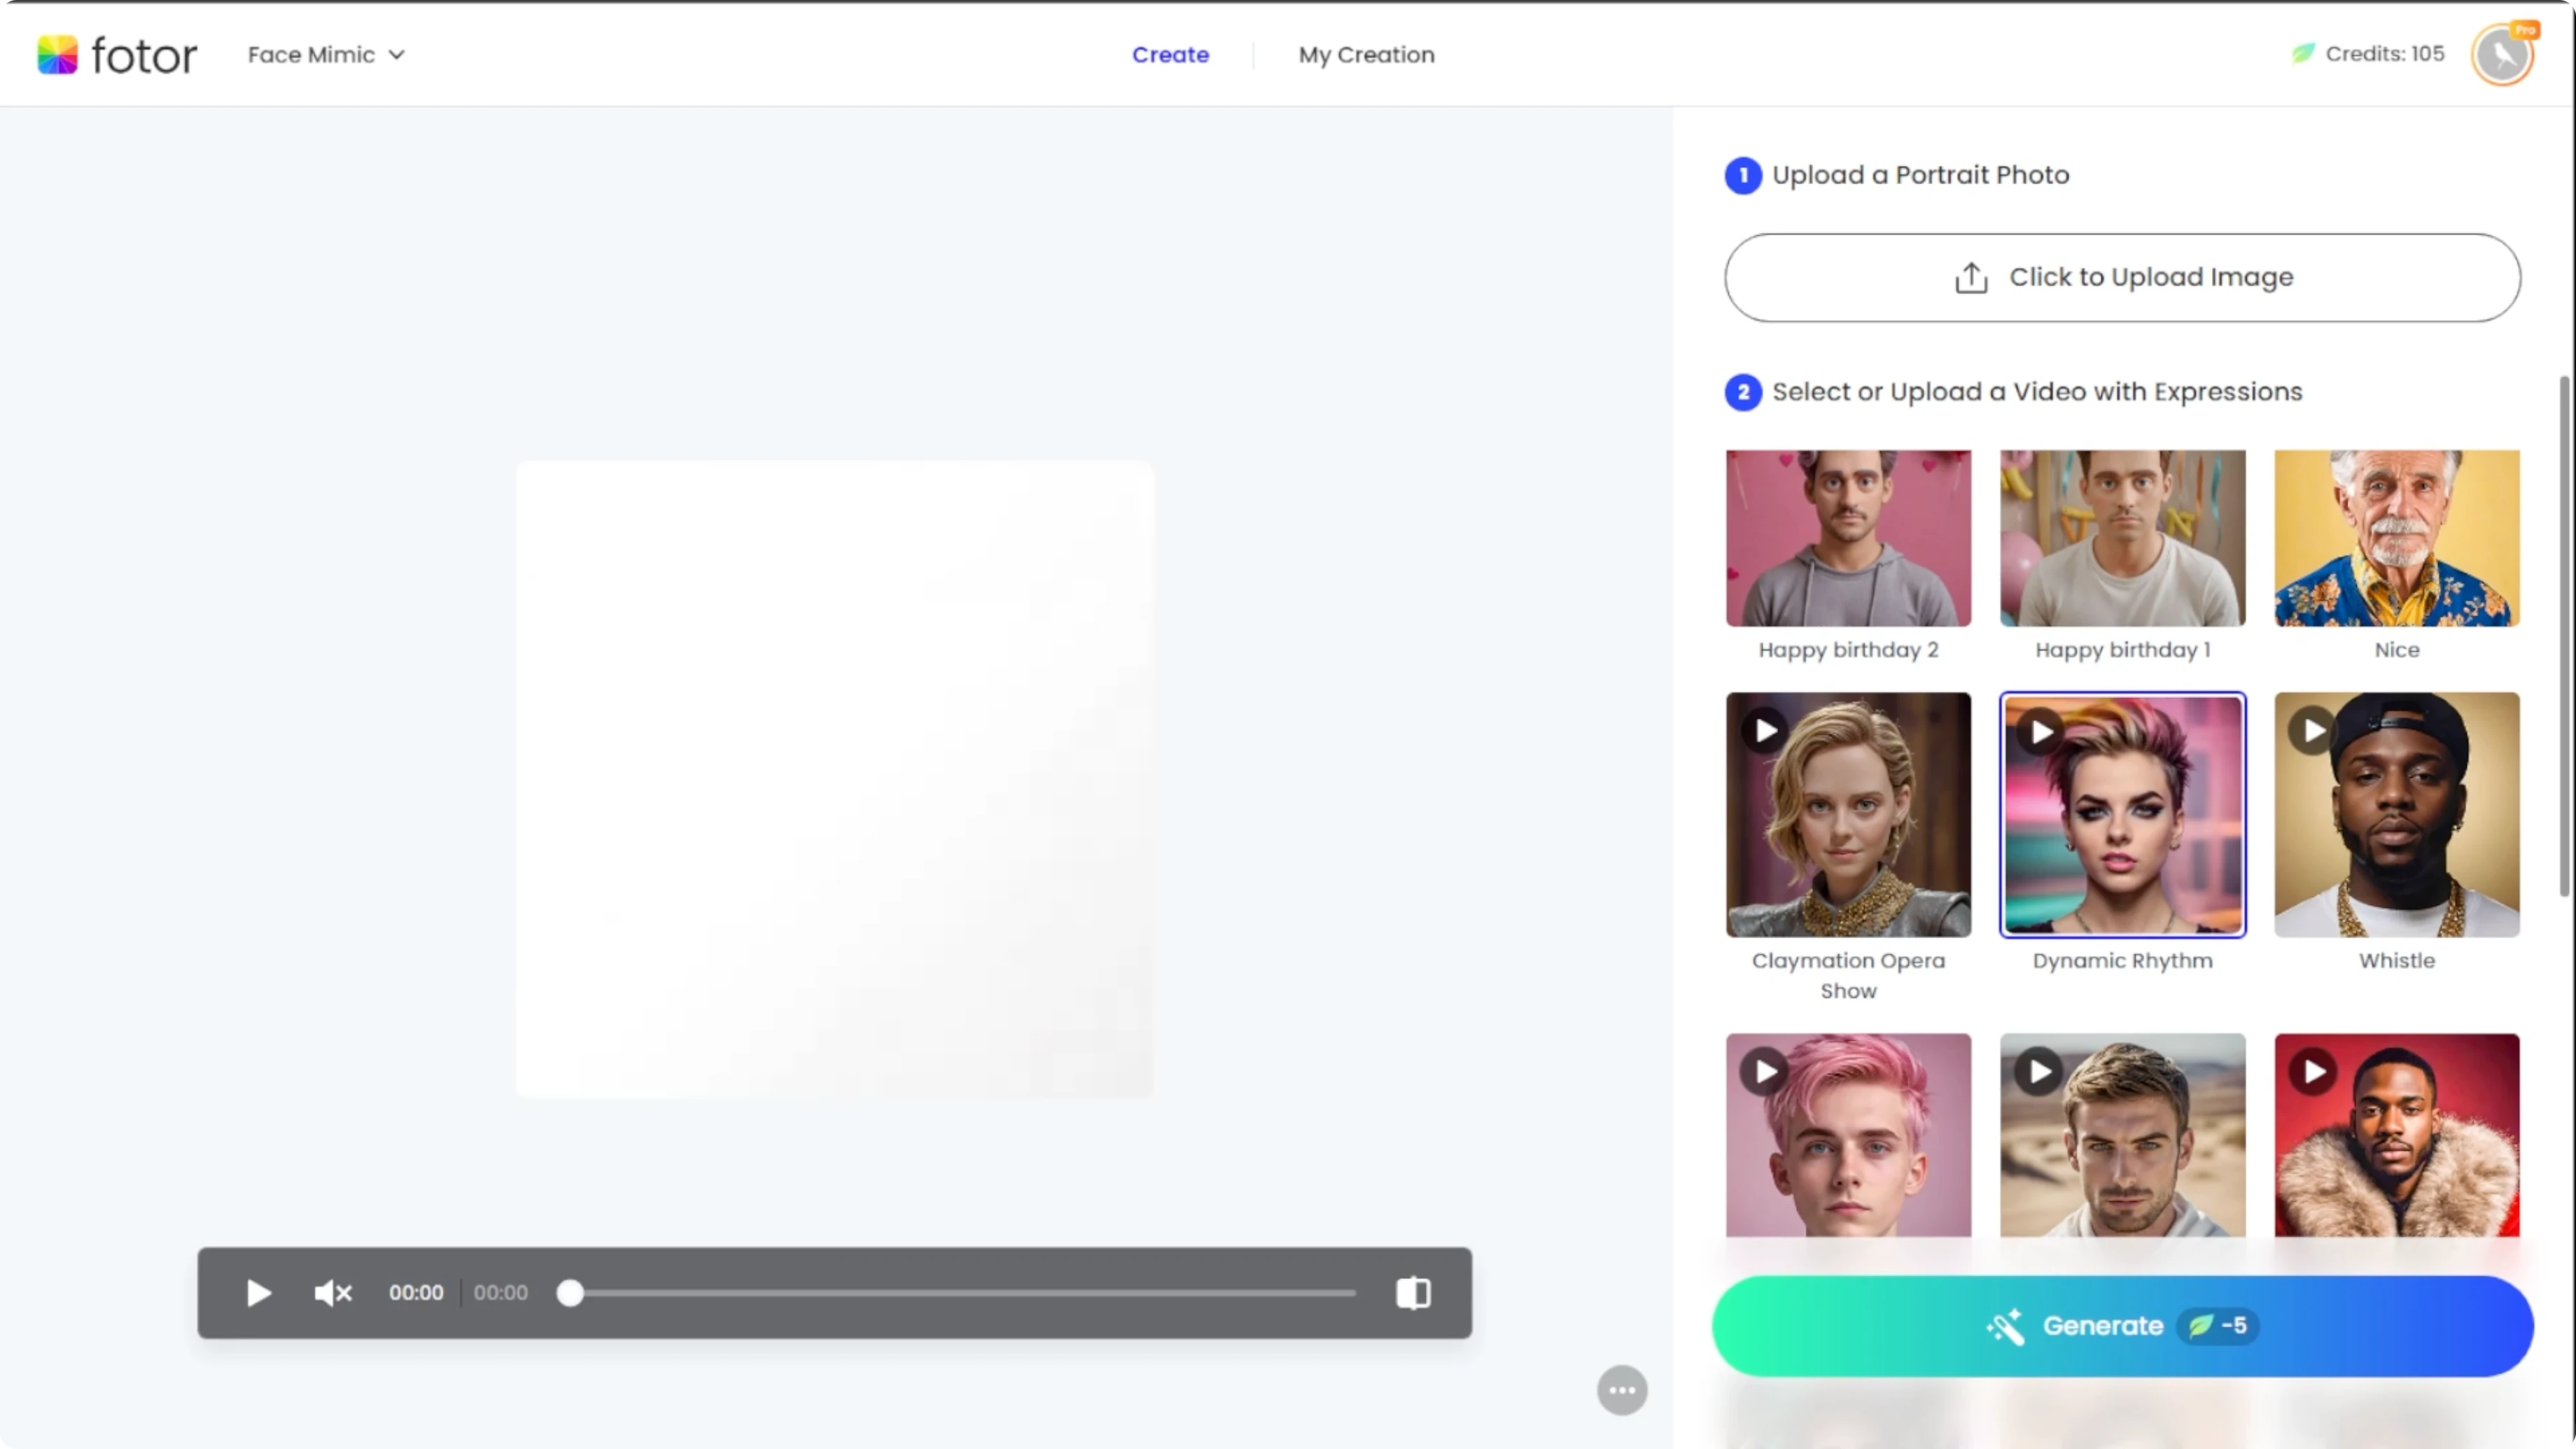Play the desert man video preview

tap(2040, 1072)
